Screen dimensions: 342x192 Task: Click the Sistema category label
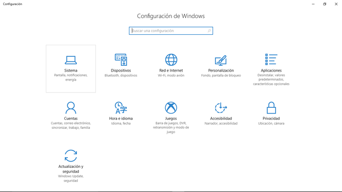pos(71,70)
